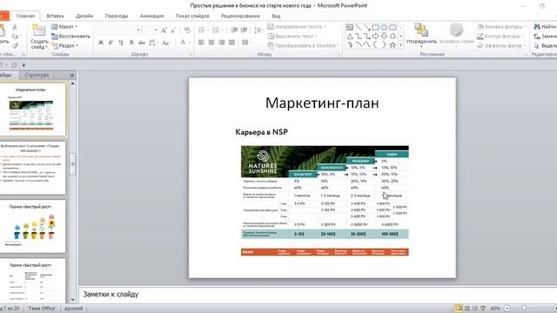Click the increase font size icon
This screenshot has height=313, width=557.
point(164,30)
